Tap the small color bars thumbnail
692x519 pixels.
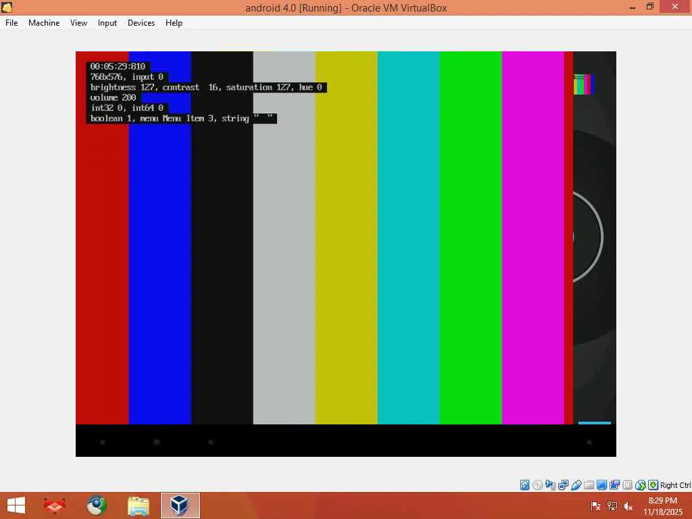coord(583,84)
